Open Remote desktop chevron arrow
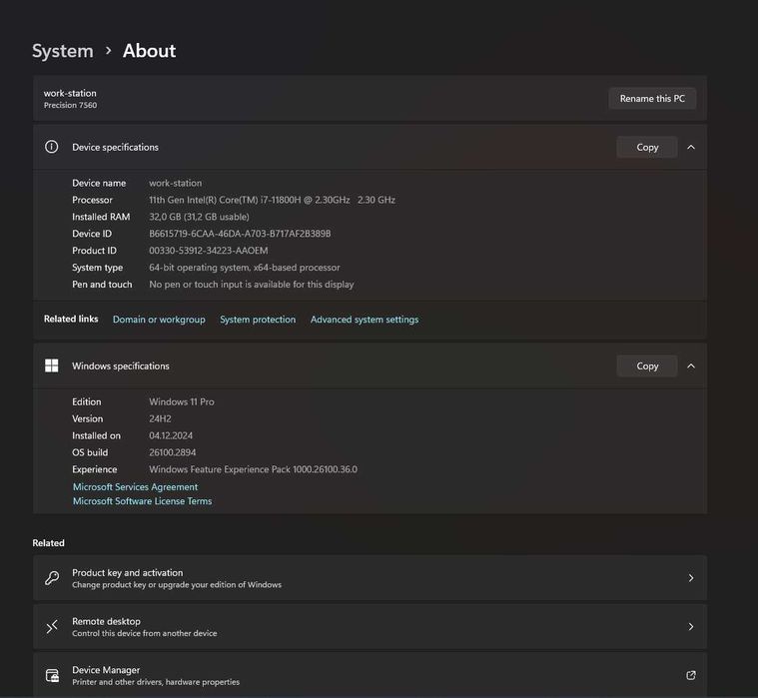758x698 pixels. 691,626
